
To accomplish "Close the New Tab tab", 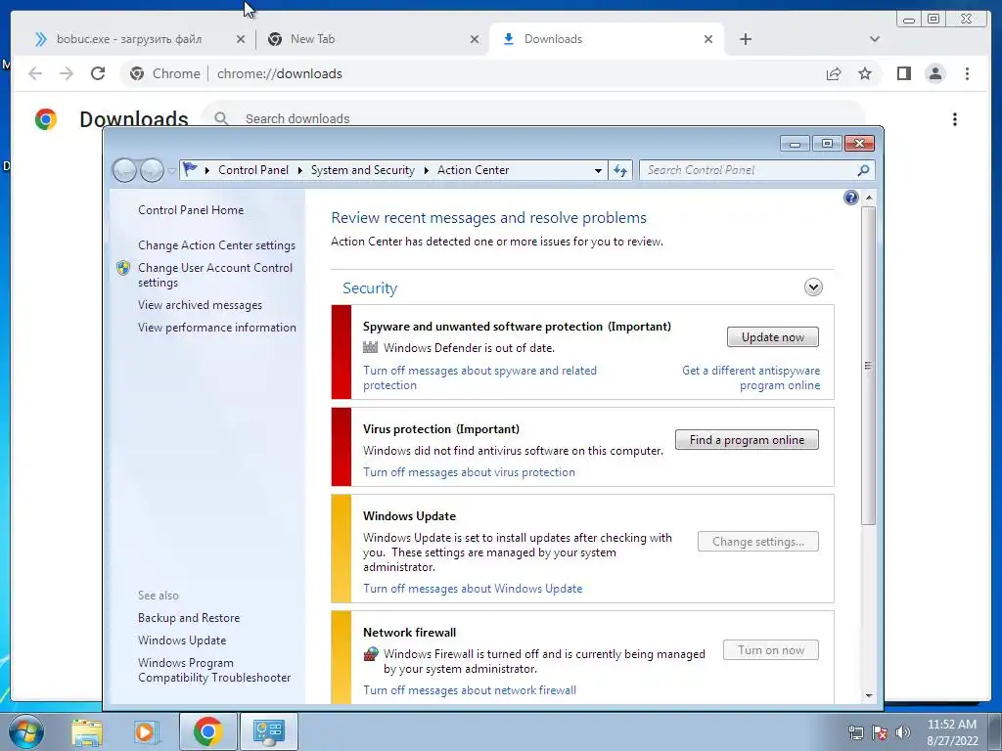I will click(x=475, y=39).
